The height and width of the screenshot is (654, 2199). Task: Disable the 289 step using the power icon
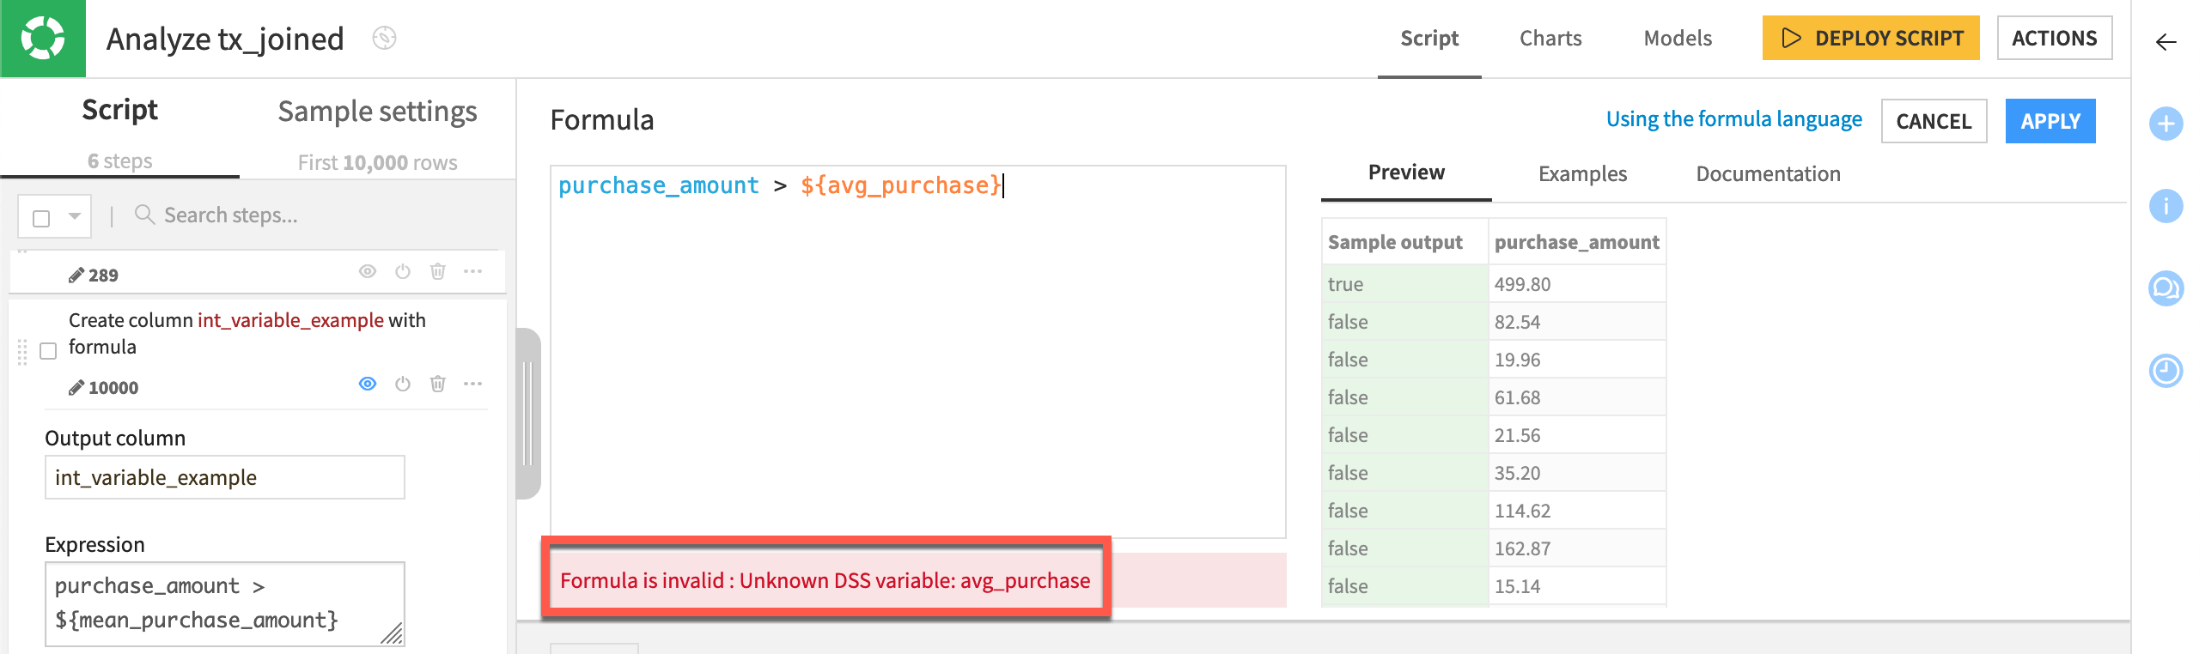[403, 271]
